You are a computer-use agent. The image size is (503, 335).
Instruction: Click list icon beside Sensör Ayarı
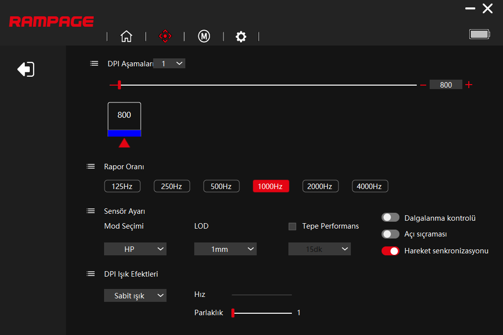point(91,211)
